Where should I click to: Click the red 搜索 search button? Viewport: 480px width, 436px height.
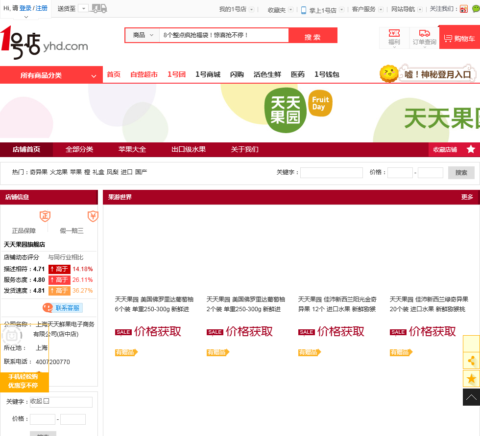[313, 35]
